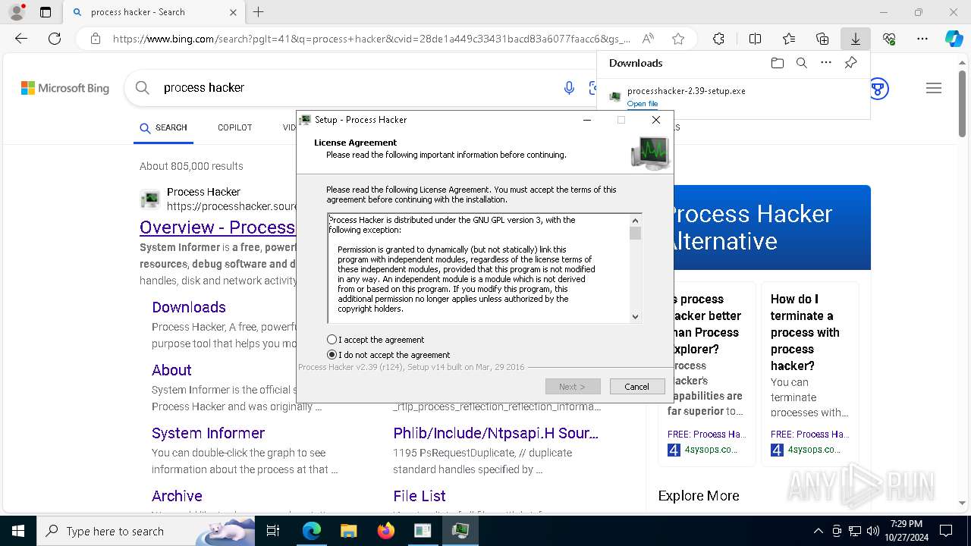Close the 'process hacker - Search' tab
The width and height of the screenshot is (971, 546).
[x=233, y=12]
